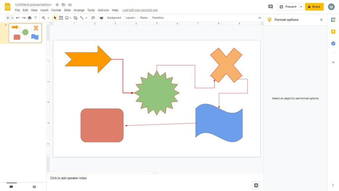Open the insert image dropdown arrow
The width and height of the screenshot is (339, 191).
tap(70, 18)
